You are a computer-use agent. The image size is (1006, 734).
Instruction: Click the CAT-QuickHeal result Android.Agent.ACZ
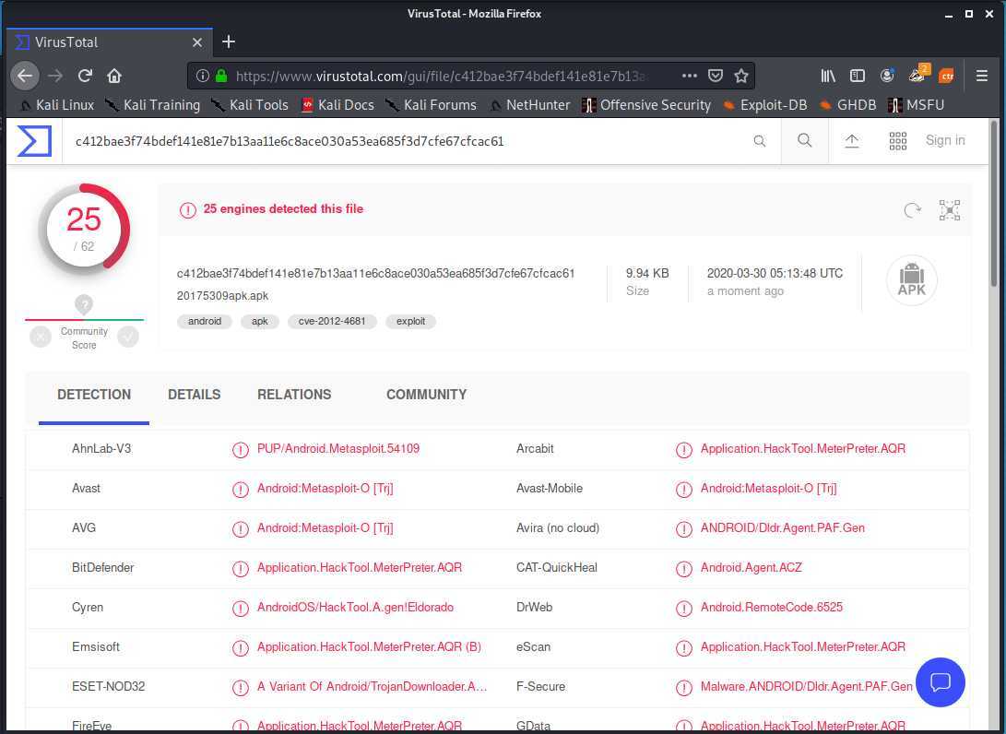[752, 567]
